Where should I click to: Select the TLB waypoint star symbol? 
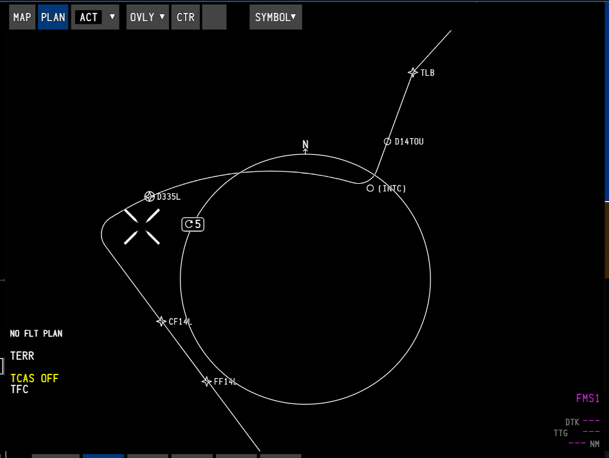pos(413,72)
